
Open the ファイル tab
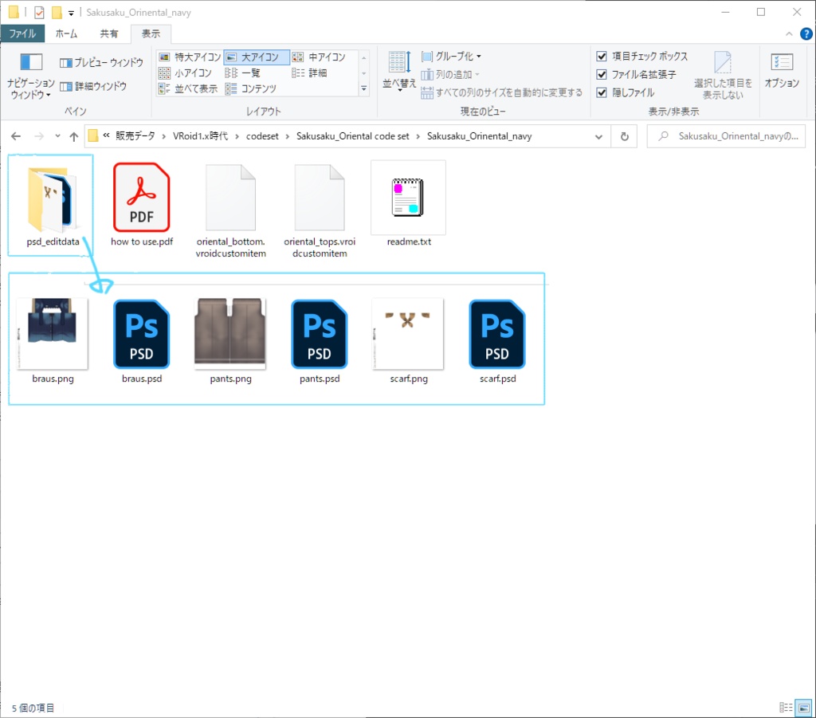(22, 33)
